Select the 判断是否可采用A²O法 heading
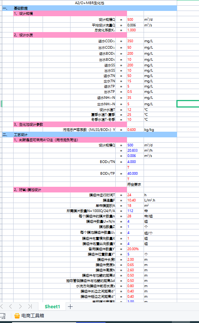This screenshot has width=199, height=323. click(x=70, y=140)
